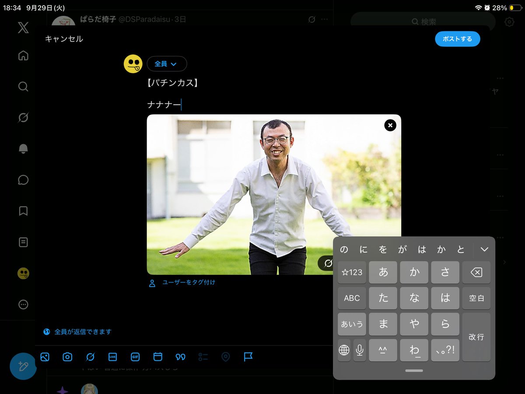525x394 pixels.
Task: Choose suggestion に in candidate bar
Action: click(364, 250)
